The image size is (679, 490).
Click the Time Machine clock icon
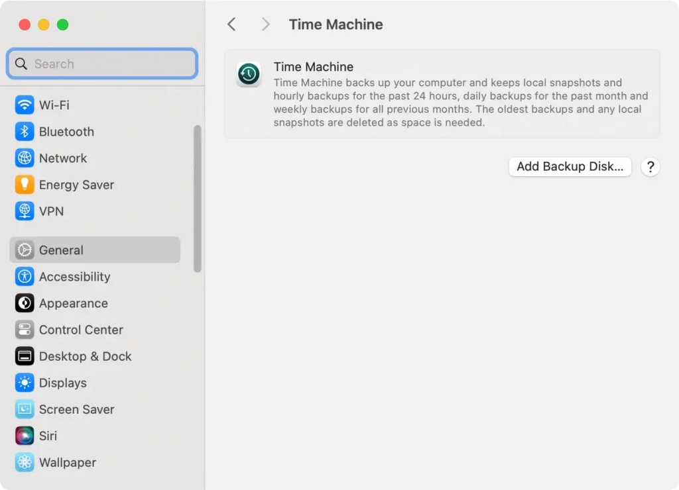tap(249, 74)
